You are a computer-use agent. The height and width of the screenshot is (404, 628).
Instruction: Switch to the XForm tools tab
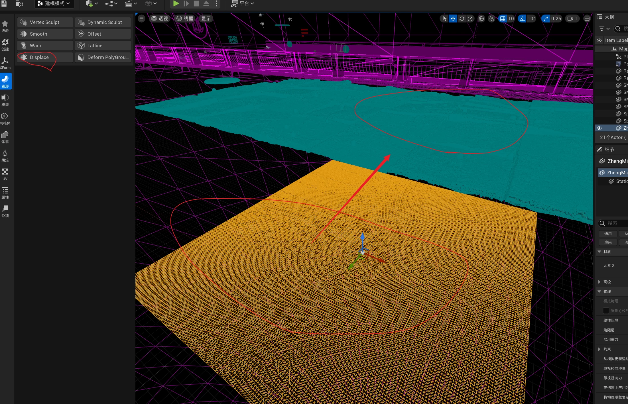pyautogui.click(x=5, y=63)
